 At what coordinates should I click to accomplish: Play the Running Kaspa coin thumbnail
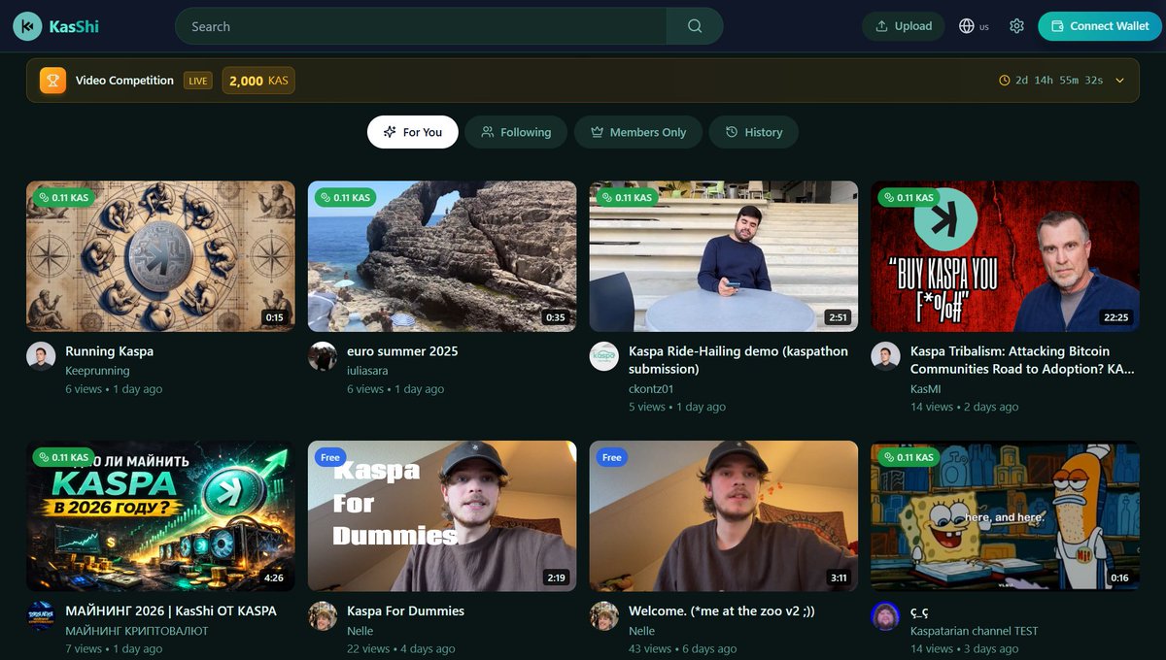click(160, 256)
